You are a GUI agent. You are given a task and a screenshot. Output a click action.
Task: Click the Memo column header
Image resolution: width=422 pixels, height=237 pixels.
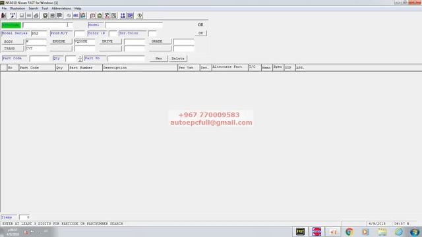coord(266,68)
